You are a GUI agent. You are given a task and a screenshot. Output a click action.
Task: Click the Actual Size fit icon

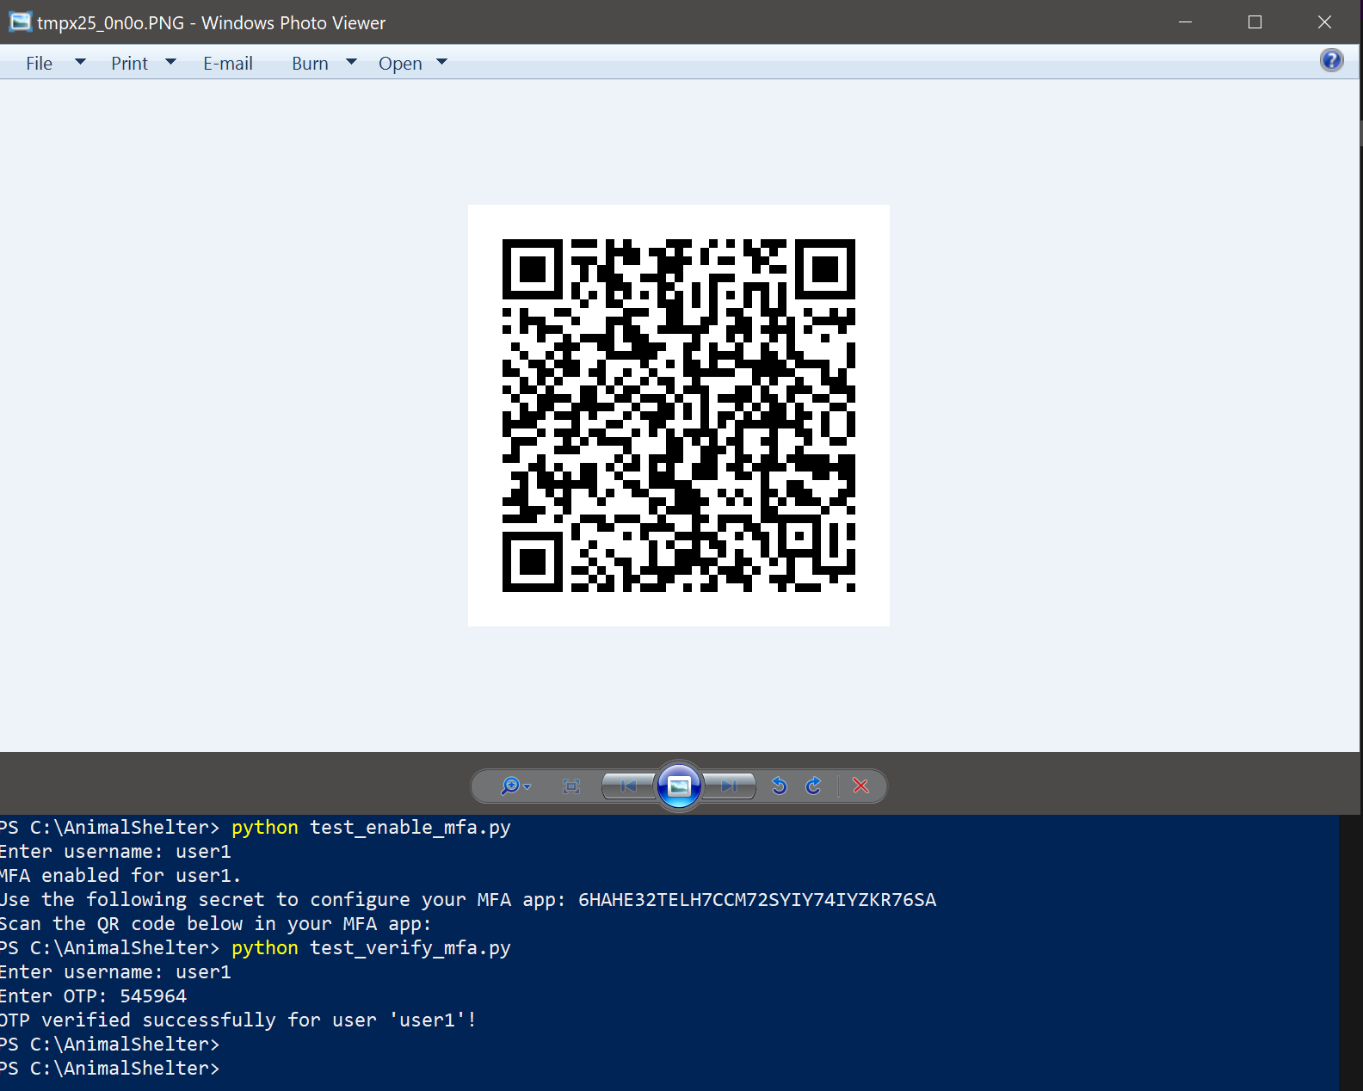(x=571, y=786)
